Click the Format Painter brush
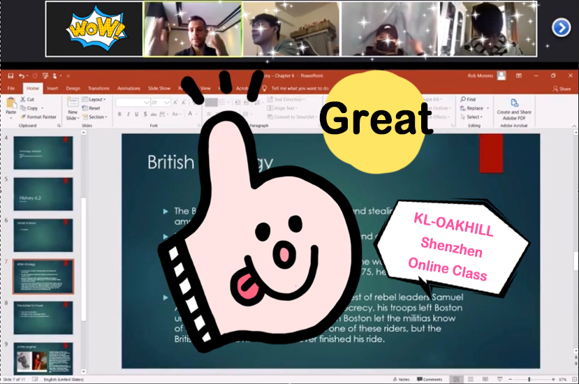The height and width of the screenshot is (384, 579). [23, 117]
